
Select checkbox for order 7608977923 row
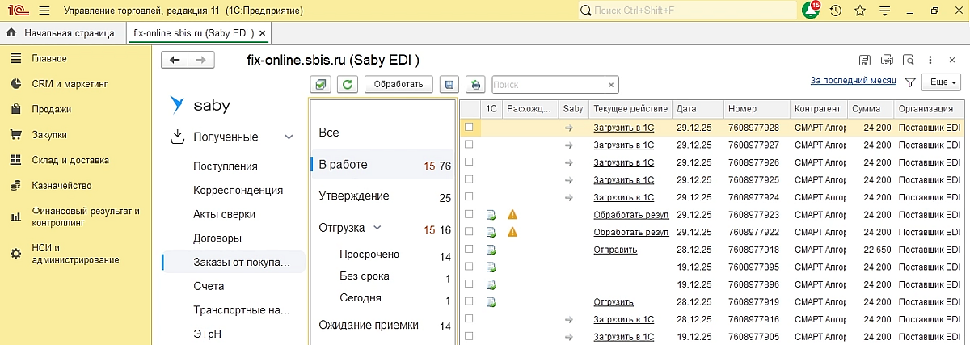coord(469,214)
